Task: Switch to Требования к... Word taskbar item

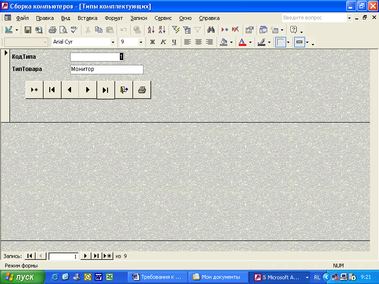Action: (x=158, y=277)
